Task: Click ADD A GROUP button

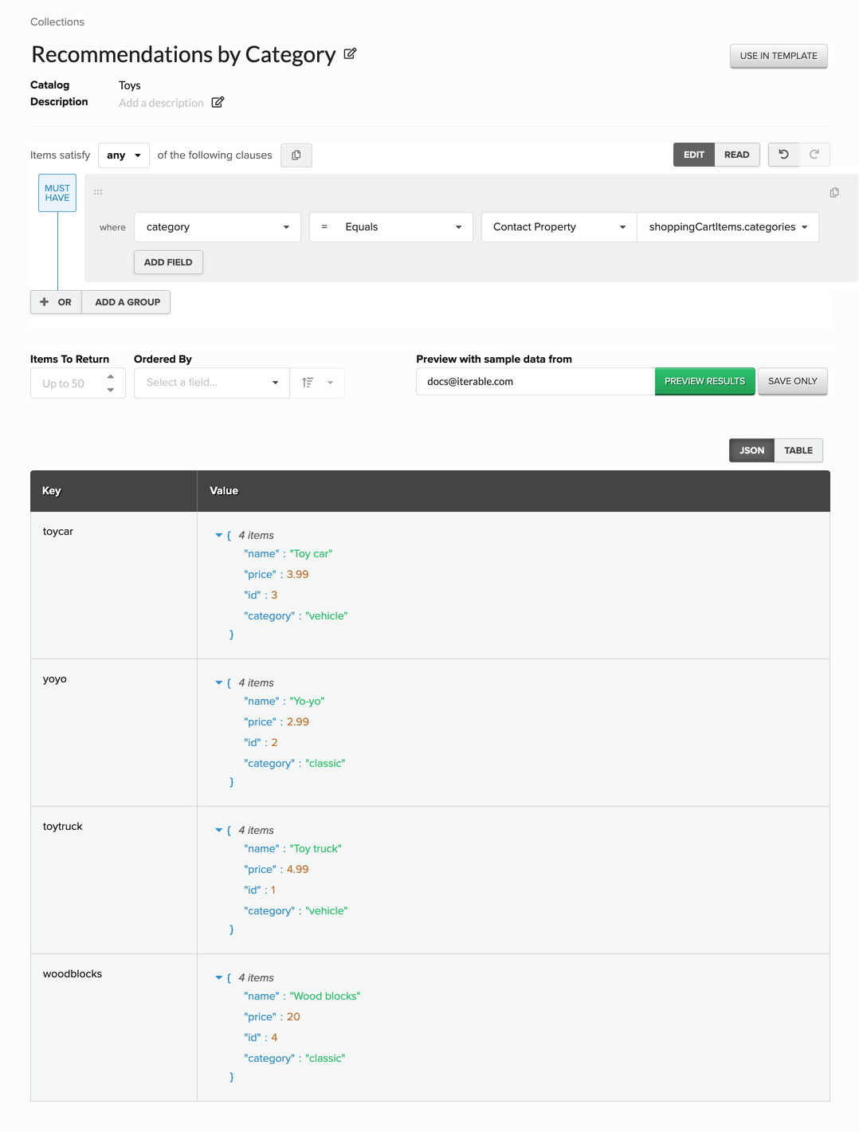Action: click(127, 302)
